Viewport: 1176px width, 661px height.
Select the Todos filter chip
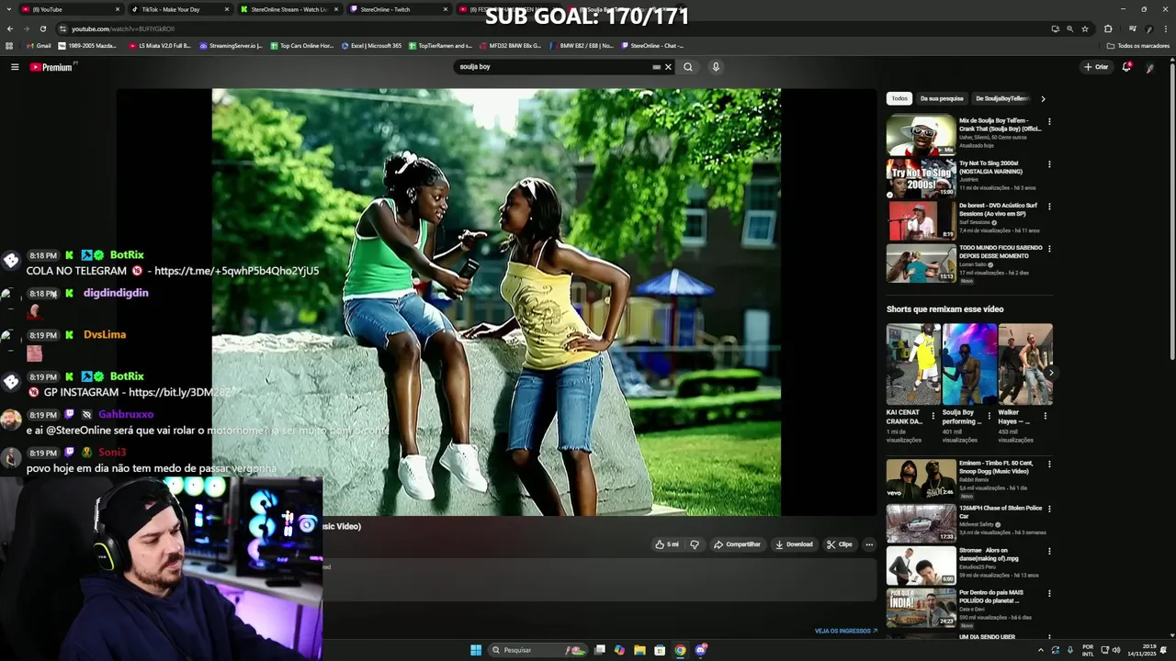(899, 98)
